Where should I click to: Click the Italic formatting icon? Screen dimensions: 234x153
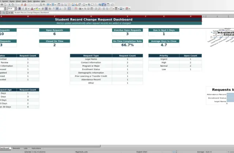click(23, 9)
